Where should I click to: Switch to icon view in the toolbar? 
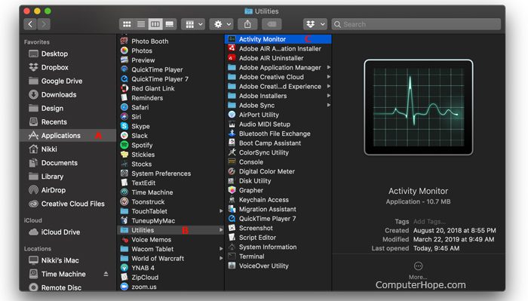pyautogui.click(x=127, y=24)
